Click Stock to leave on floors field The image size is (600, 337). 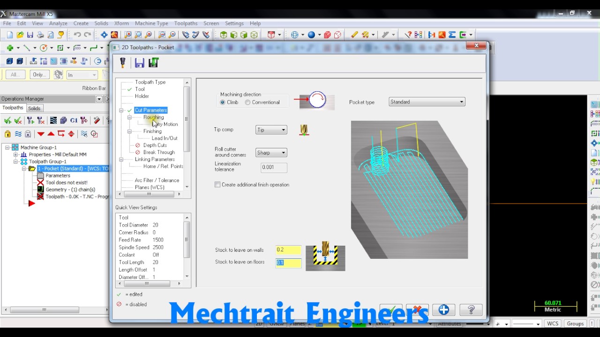[288, 263]
